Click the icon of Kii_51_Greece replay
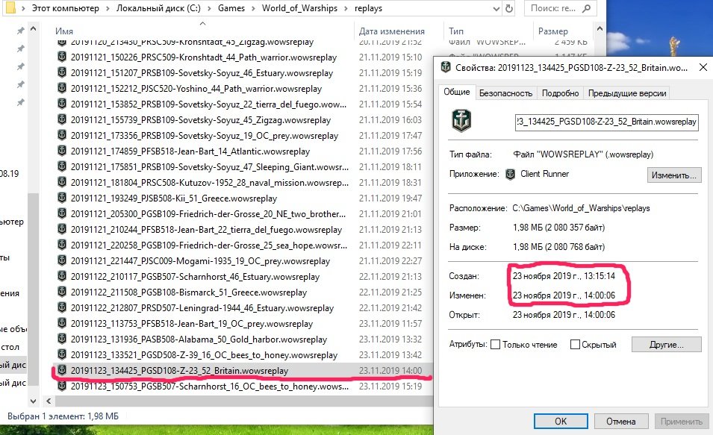713x435 pixels. (x=62, y=198)
